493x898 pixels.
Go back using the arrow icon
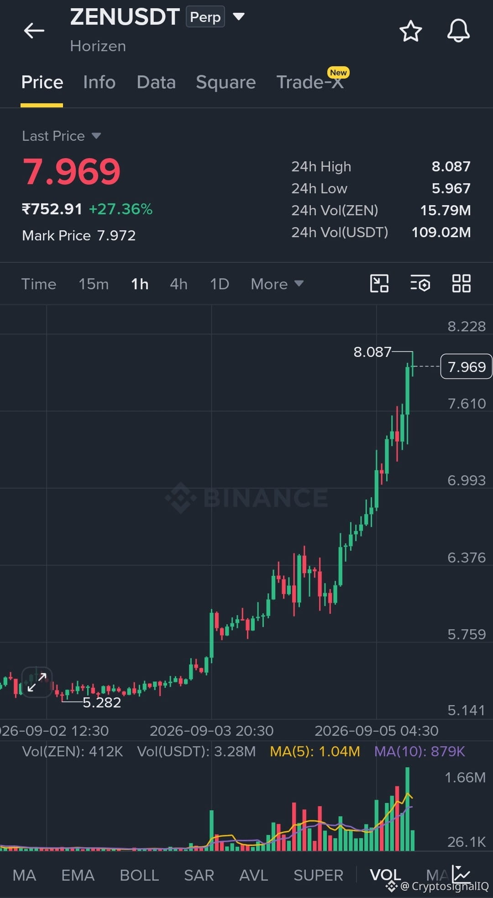click(x=34, y=31)
